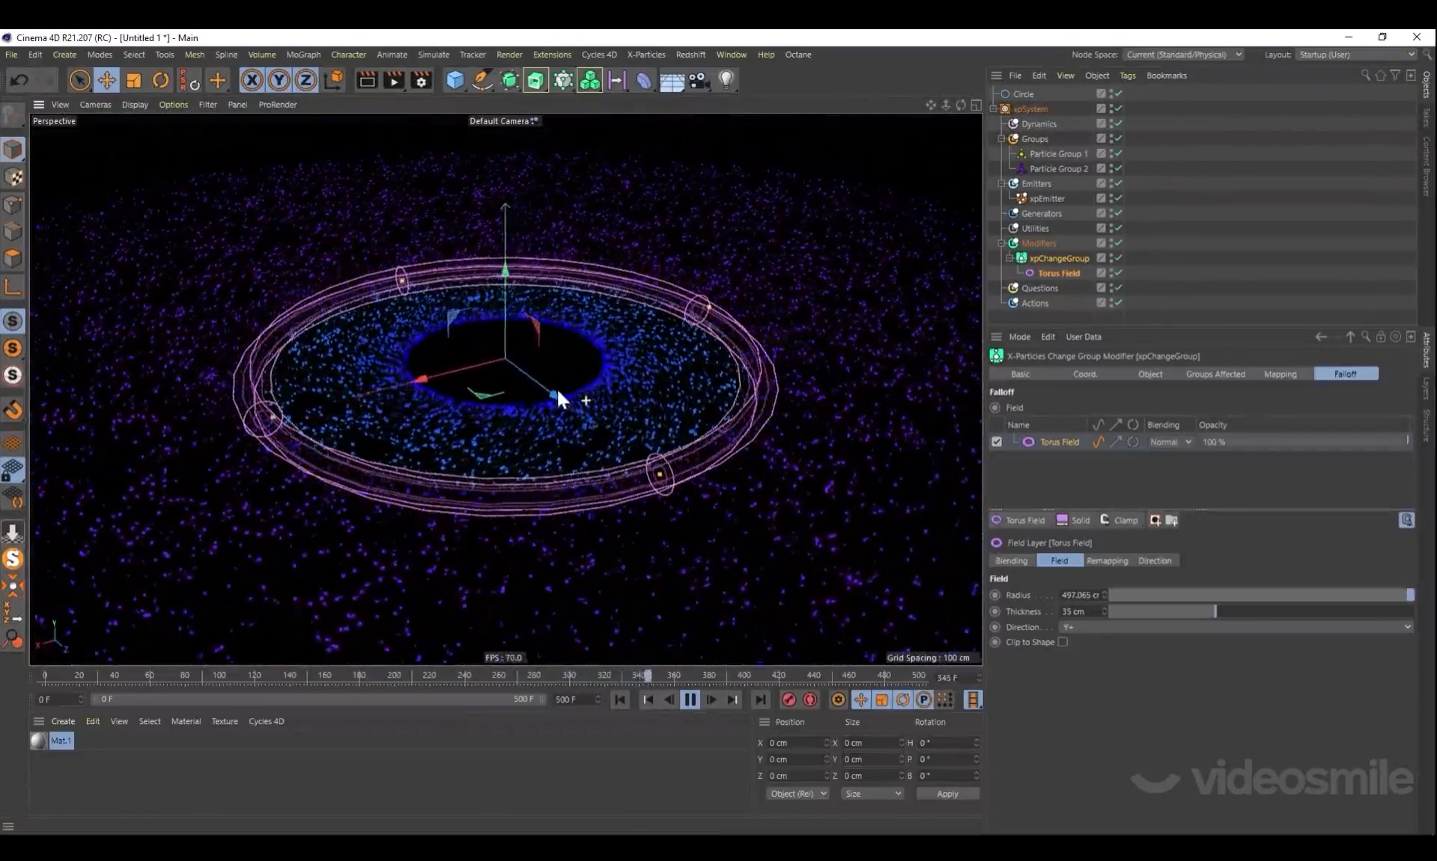Viewport: 1437px width, 861px height.
Task: Click the Apply button in coordinates panel
Action: point(947,794)
